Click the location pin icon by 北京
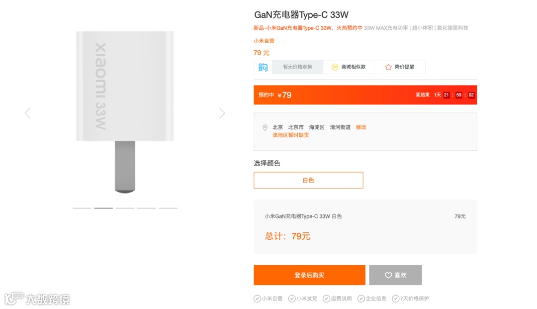Screen dimensions: 537x309 pos(265,127)
